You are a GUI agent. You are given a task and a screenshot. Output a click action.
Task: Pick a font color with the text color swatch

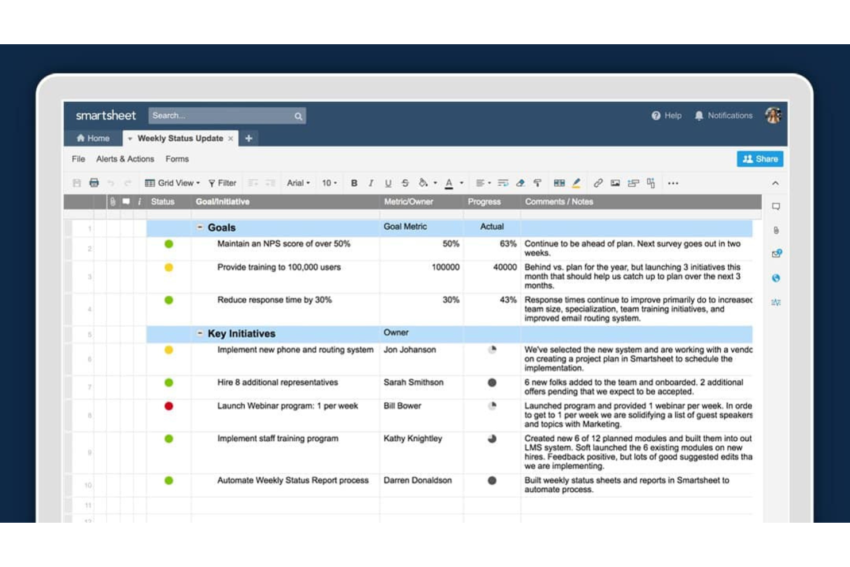pos(450,183)
